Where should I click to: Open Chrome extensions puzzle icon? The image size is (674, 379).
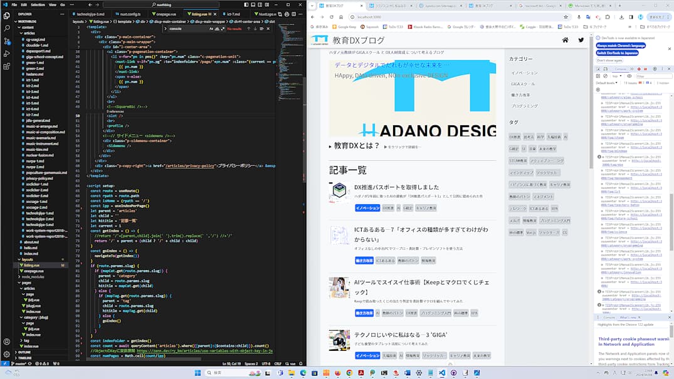point(608,17)
